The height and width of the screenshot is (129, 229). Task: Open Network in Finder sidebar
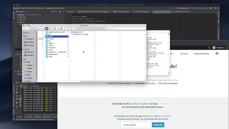29,55
